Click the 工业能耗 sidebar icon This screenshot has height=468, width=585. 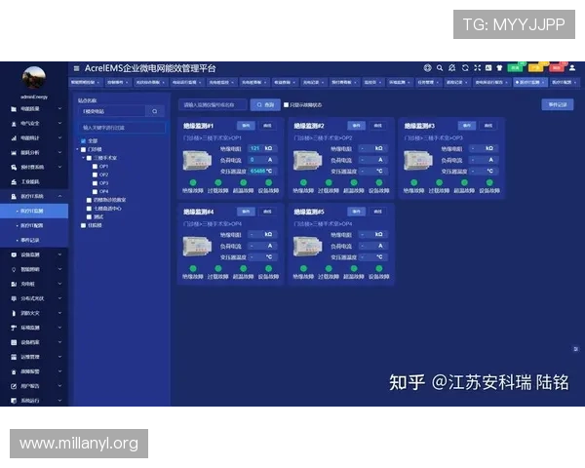click(x=14, y=181)
